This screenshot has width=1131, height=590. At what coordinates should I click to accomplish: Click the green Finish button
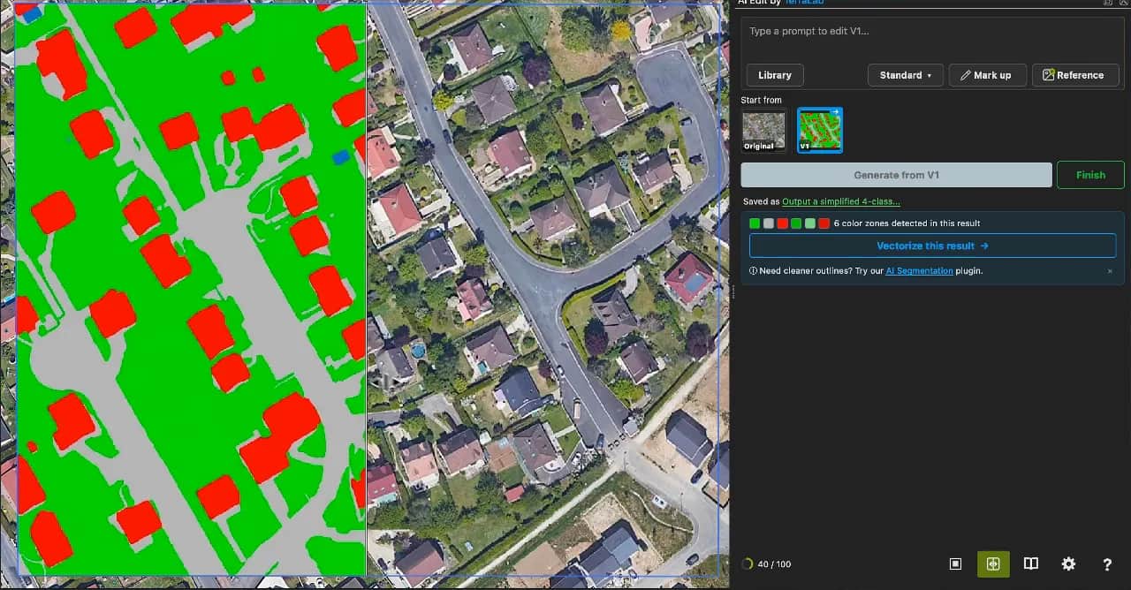click(x=1090, y=175)
